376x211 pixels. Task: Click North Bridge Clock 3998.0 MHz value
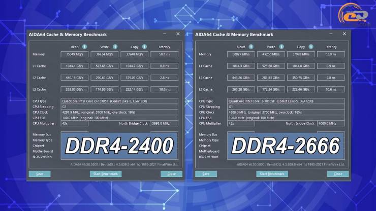tap(164, 124)
